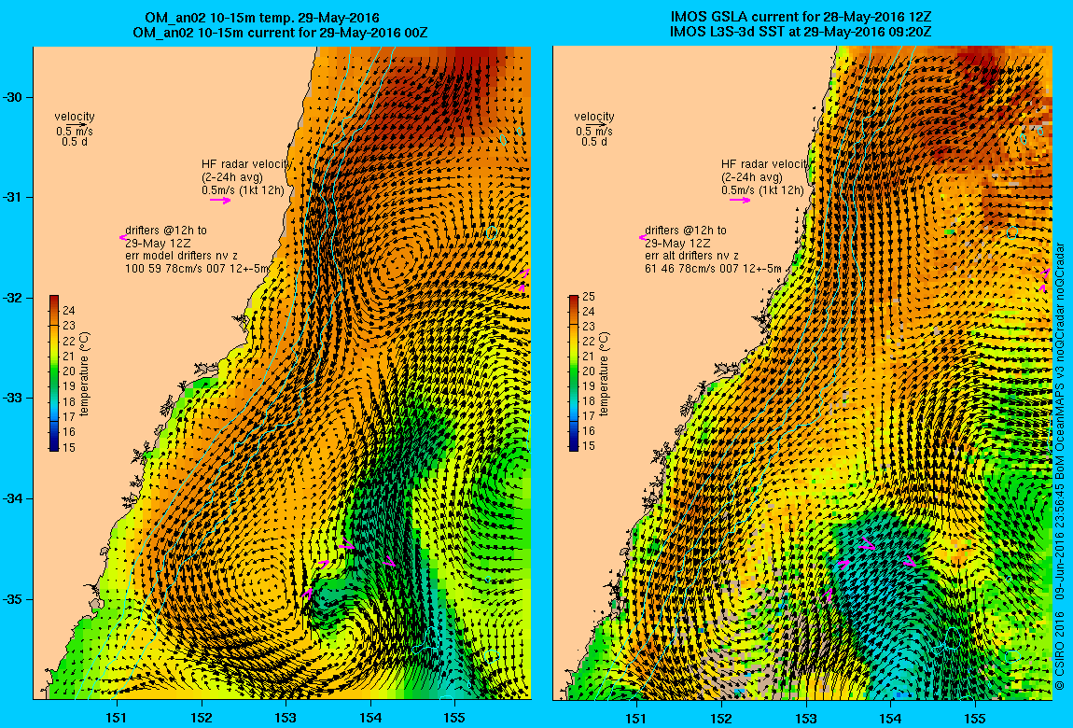Click '0.5 m/s' in the right panel

pyautogui.click(x=594, y=132)
